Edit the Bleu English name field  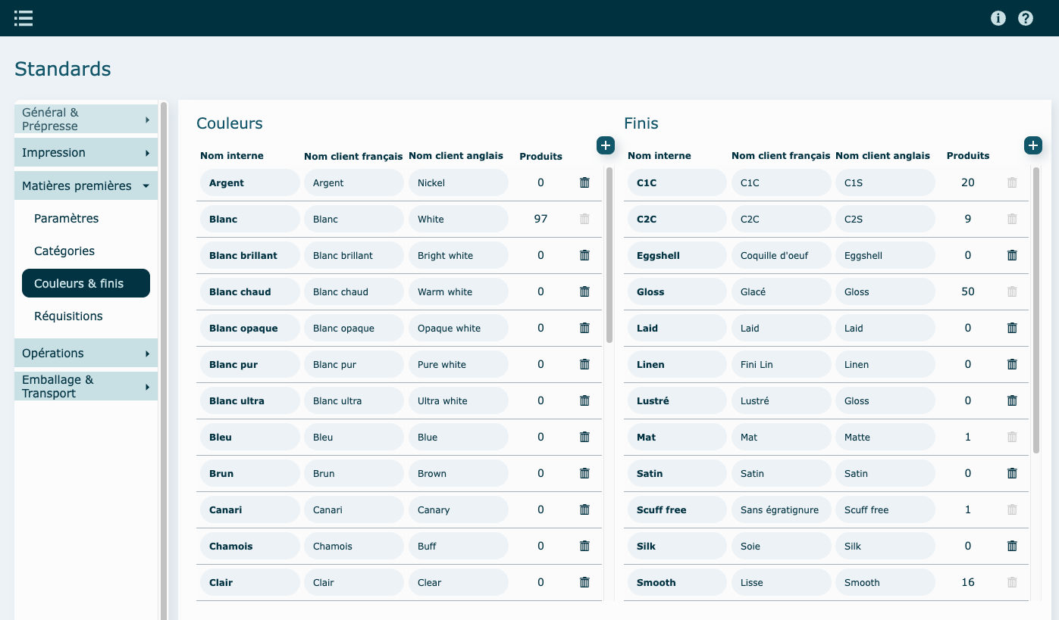click(x=458, y=437)
